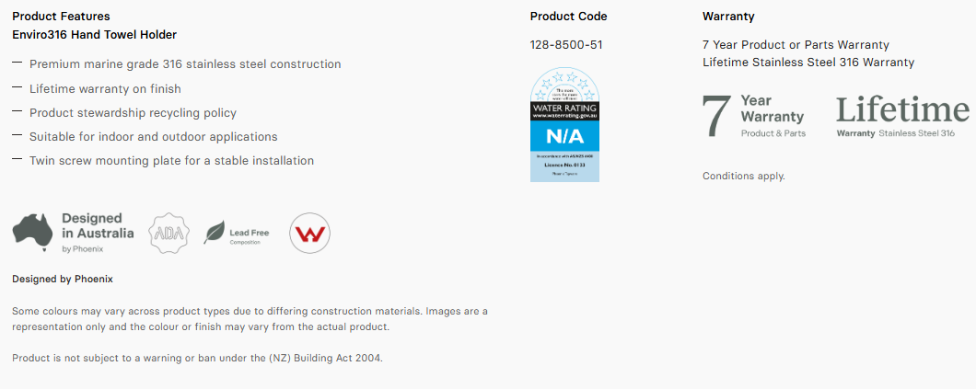The width and height of the screenshot is (976, 389).
Task: Click the Conditions apply text
Action: pos(743,176)
